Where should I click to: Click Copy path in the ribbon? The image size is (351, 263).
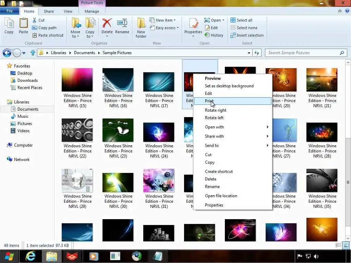pos(44,28)
